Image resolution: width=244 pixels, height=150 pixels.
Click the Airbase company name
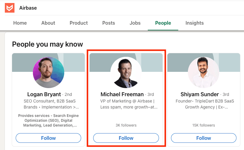coord(28,8)
